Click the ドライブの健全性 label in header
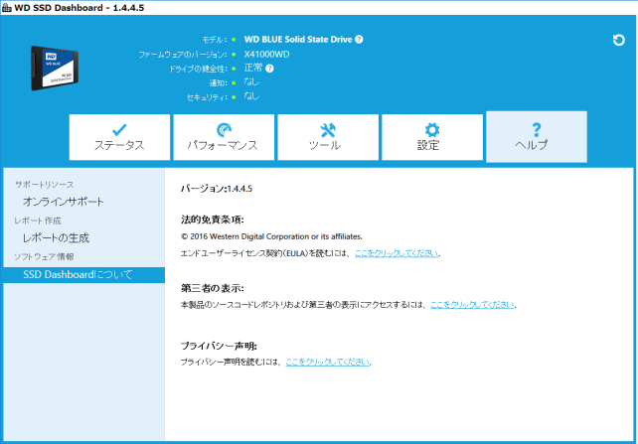This screenshot has height=444, width=638. pos(198,69)
